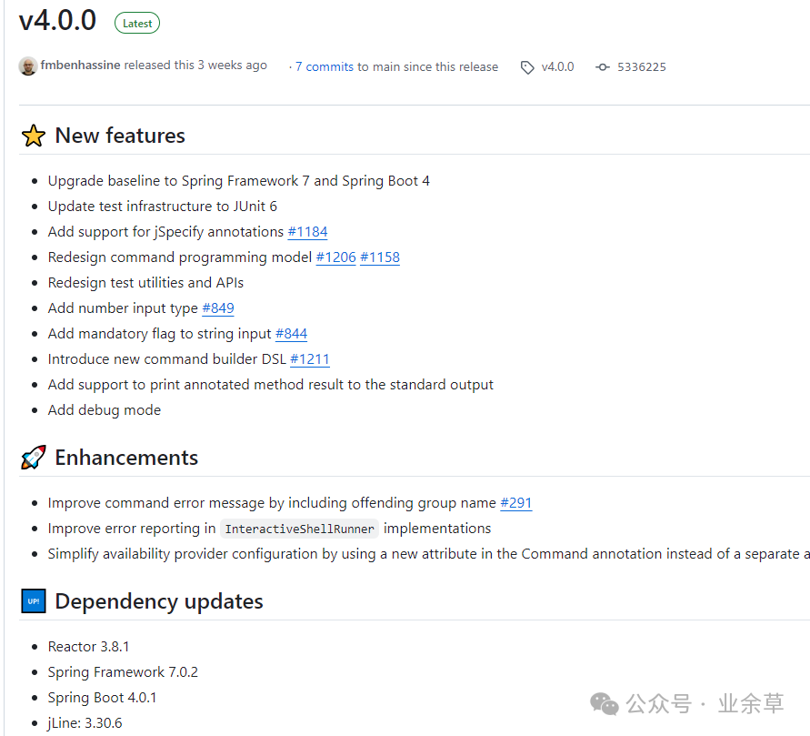Open issue #291 about group name errors

pos(515,502)
